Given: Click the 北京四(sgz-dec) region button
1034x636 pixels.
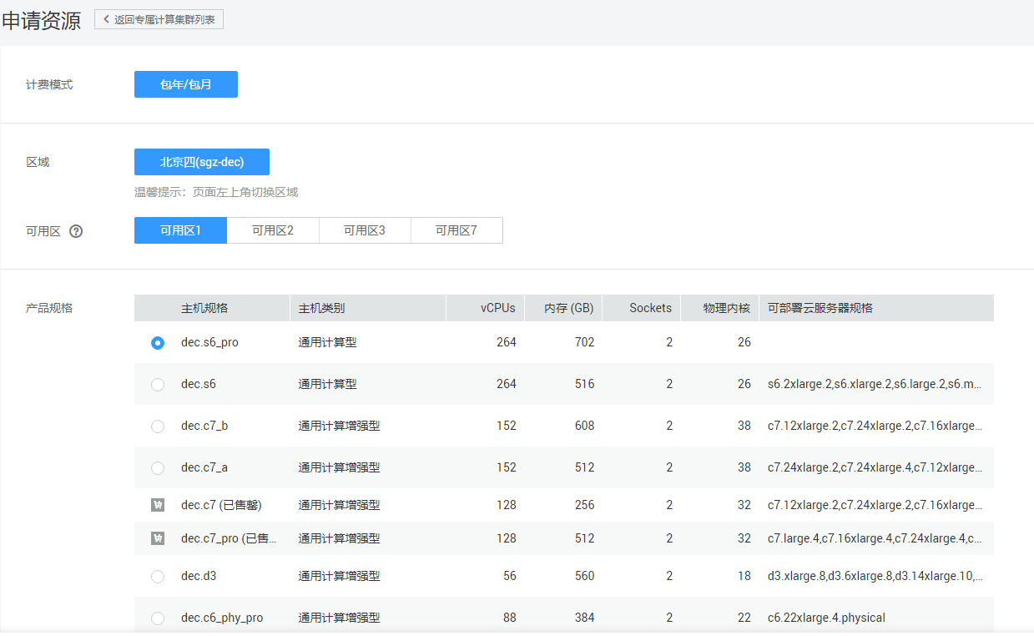Looking at the screenshot, I should tap(202, 162).
